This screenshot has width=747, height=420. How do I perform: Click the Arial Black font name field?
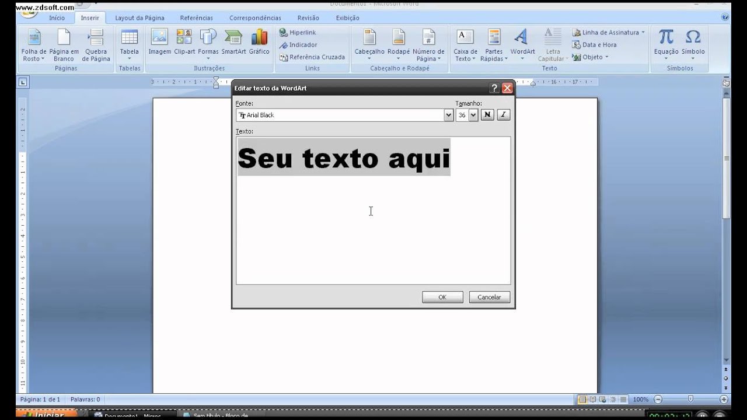[x=340, y=115]
